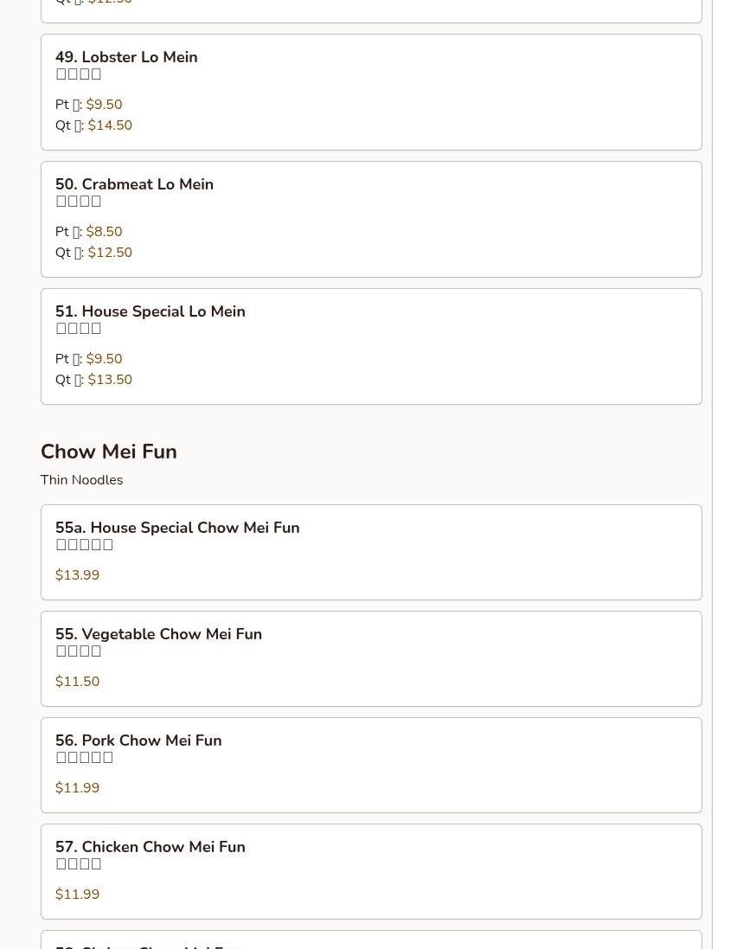The height and width of the screenshot is (949, 730).
Task: Open the 56. Pork Chow Mei Fun item
Action: point(138,741)
